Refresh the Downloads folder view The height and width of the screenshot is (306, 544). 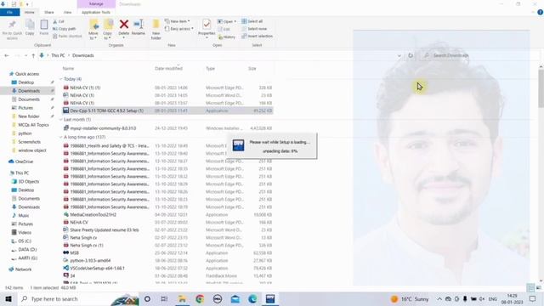tap(411, 55)
